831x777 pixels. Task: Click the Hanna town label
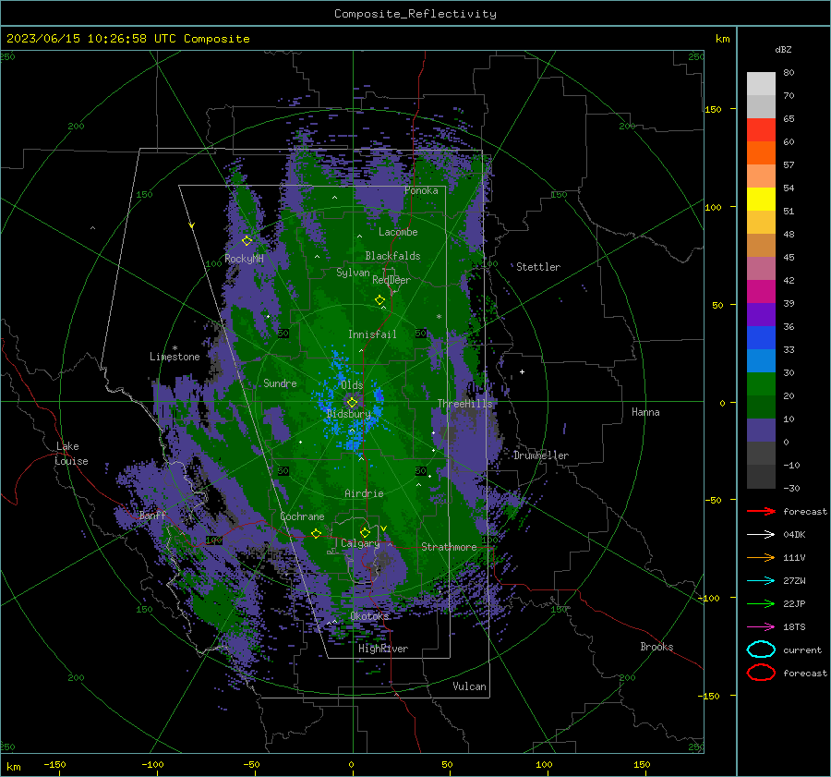click(645, 411)
